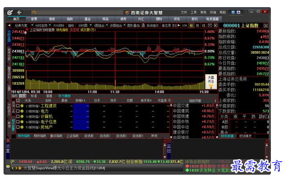The image size is (286, 180).
Task: Open the 帮助 menu
Action: 223,12
